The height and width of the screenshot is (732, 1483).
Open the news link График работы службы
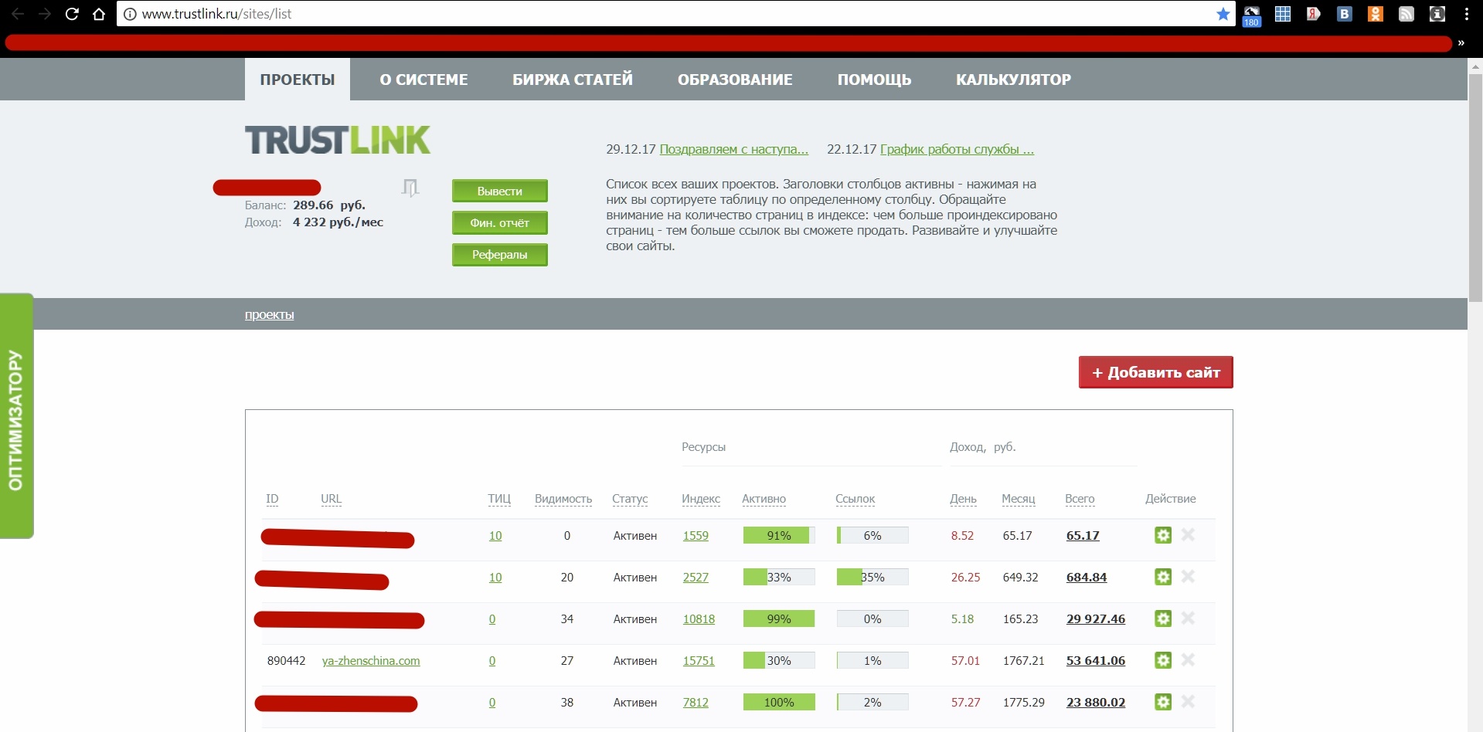(x=957, y=149)
